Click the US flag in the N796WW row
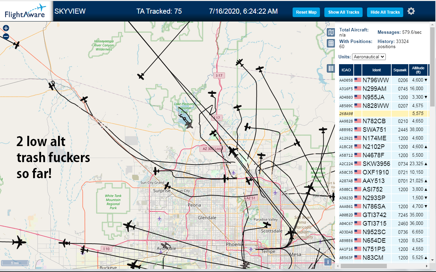The image size is (436, 272). click(x=358, y=80)
